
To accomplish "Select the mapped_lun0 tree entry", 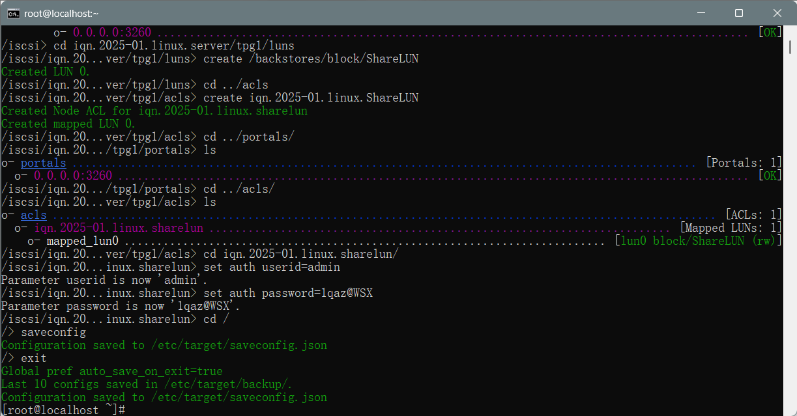I will pyautogui.click(x=83, y=241).
